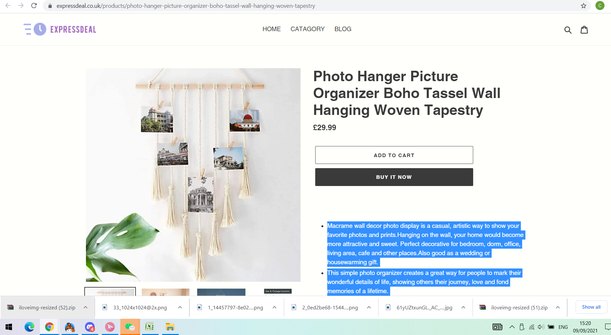The width and height of the screenshot is (611, 335).
Task: Open the penguin app taskbar icon
Action: 69,327
